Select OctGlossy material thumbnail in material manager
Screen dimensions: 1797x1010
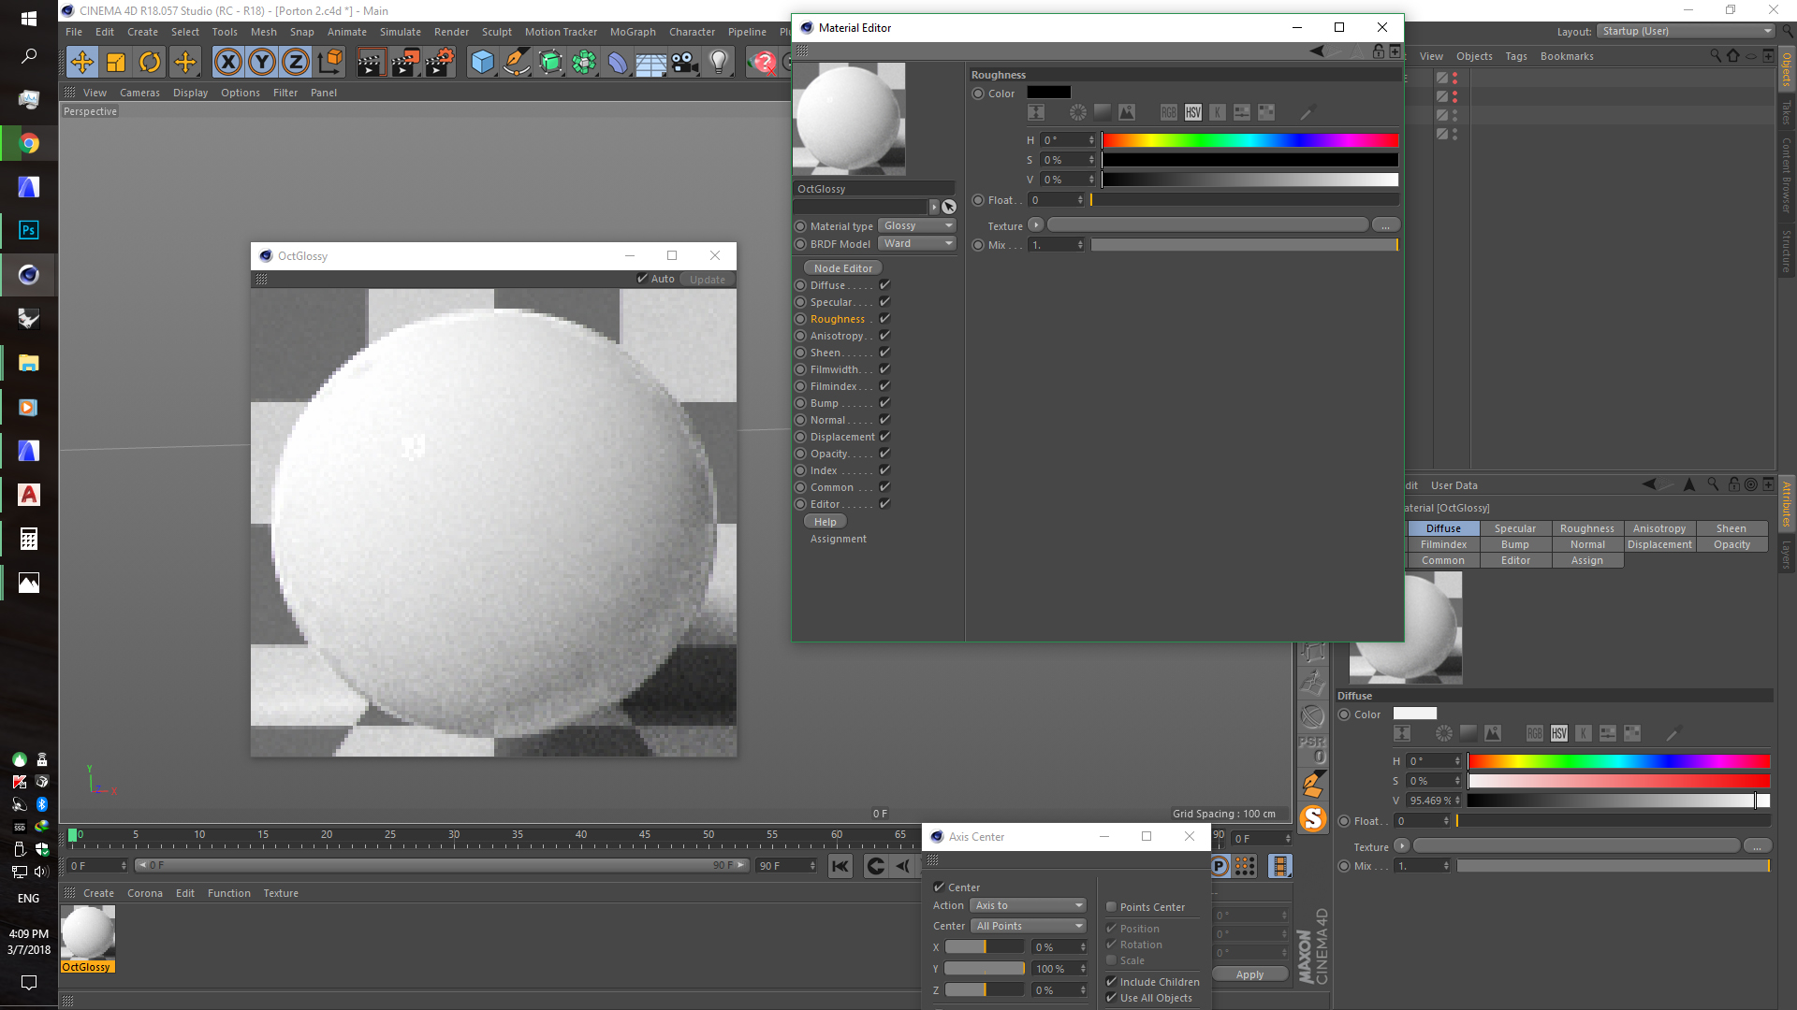(x=88, y=932)
